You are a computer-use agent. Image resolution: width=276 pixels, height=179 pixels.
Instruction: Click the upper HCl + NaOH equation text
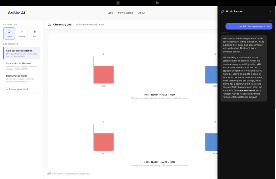(160, 95)
